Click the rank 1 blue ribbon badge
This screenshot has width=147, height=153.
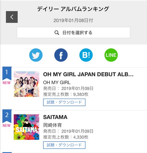7,73
